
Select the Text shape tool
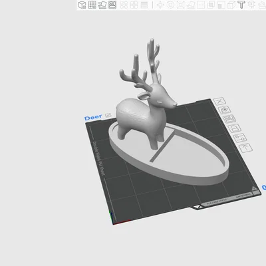(x=241, y=5)
